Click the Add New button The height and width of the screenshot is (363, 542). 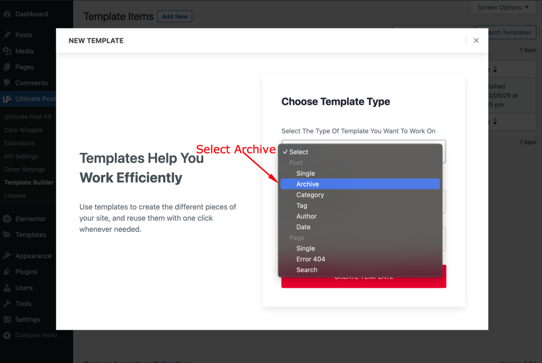(x=175, y=16)
